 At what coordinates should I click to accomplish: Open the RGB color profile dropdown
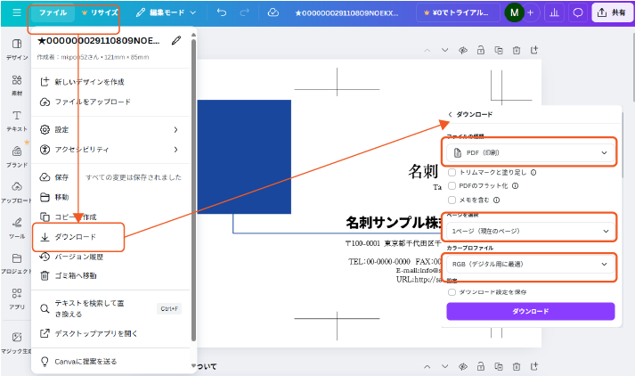(531, 264)
